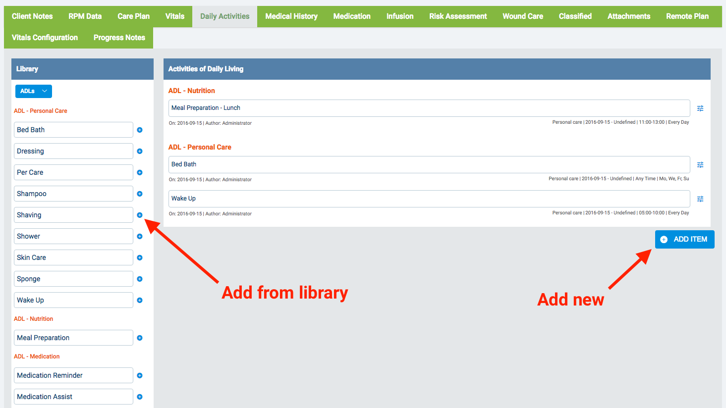Open settings icon for Meal Preparation - Lunch
Screen dimensions: 726x408
click(700, 108)
